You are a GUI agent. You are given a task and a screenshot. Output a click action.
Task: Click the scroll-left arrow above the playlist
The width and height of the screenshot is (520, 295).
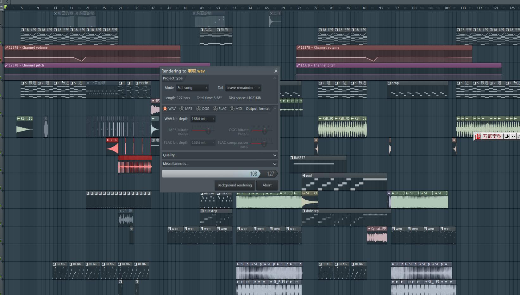pyautogui.click(x=7, y=2)
